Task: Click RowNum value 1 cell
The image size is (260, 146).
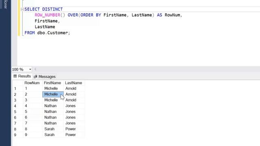Action: click(x=32, y=88)
